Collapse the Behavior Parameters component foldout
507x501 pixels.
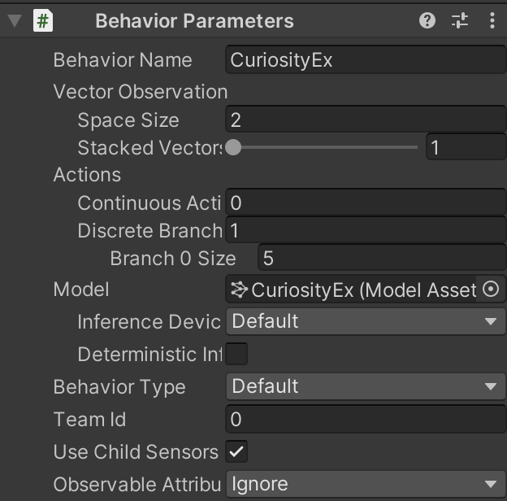click(14, 21)
